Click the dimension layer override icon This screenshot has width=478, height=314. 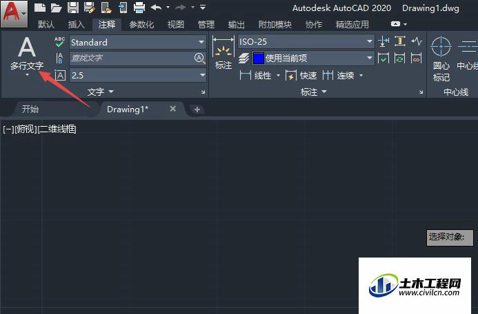coord(244,58)
